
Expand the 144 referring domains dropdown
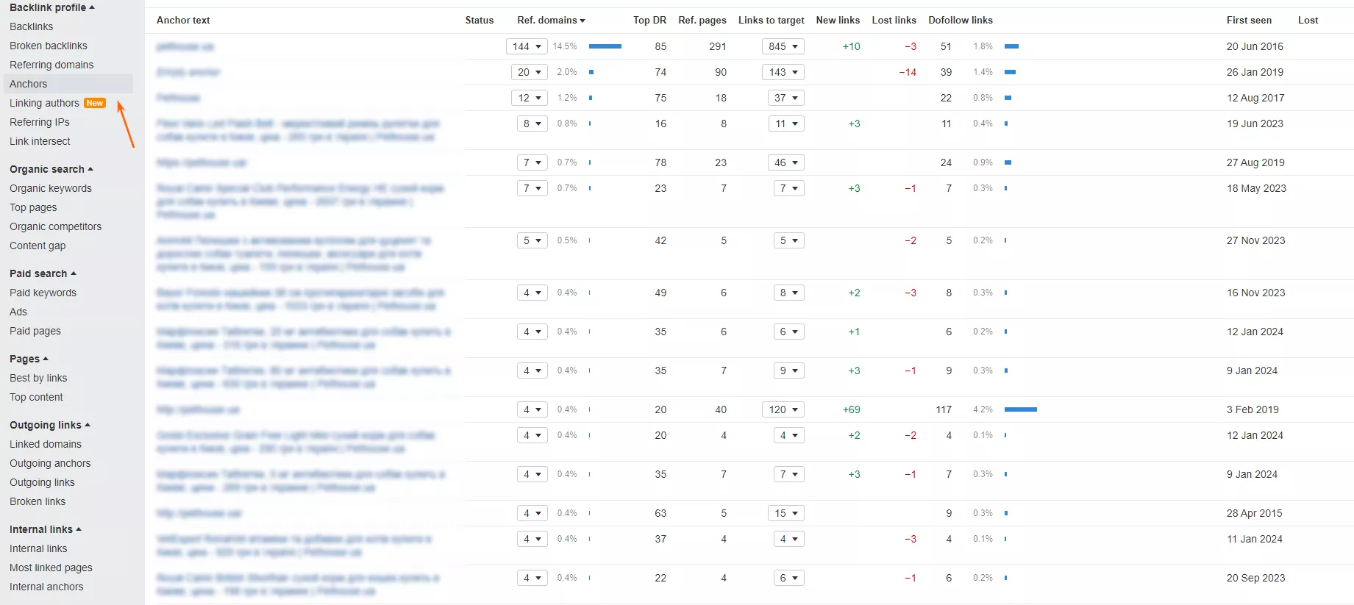click(x=527, y=46)
